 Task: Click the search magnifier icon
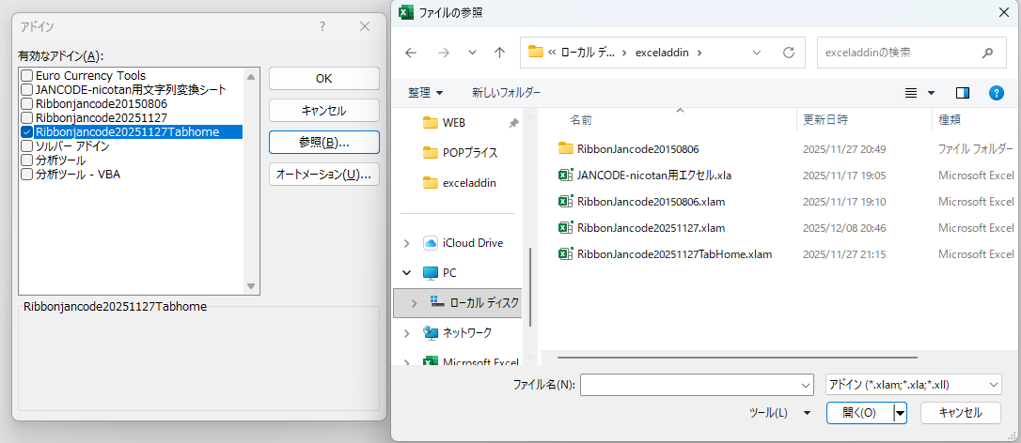pyautogui.click(x=987, y=53)
